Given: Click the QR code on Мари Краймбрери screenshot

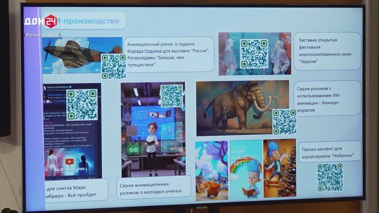Looking at the screenshot, I should point(82,104).
